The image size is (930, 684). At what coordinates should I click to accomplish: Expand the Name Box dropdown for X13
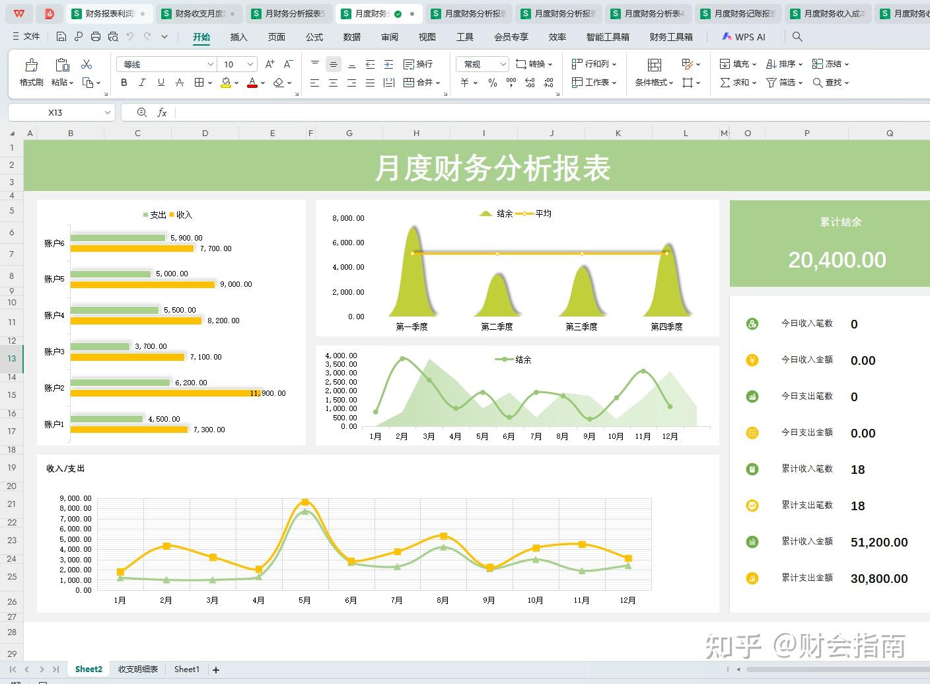pos(108,113)
